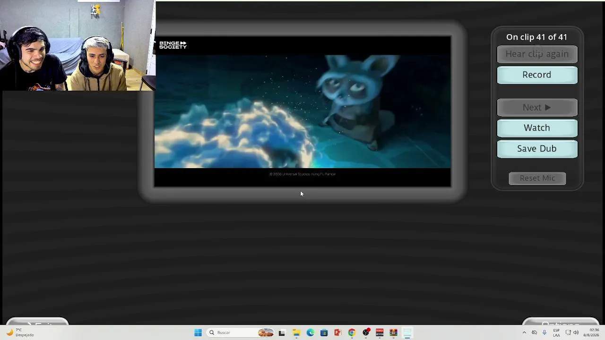This screenshot has width=605, height=340.
Task: Open the red-and-black app icon next to OBS
Action: click(x=380, y=332)
